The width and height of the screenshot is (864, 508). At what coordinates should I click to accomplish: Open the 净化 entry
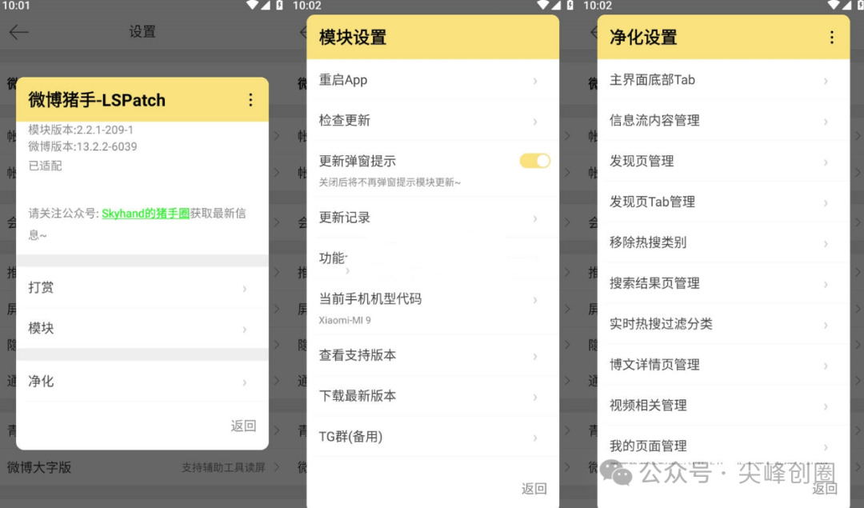pos(142,382)
